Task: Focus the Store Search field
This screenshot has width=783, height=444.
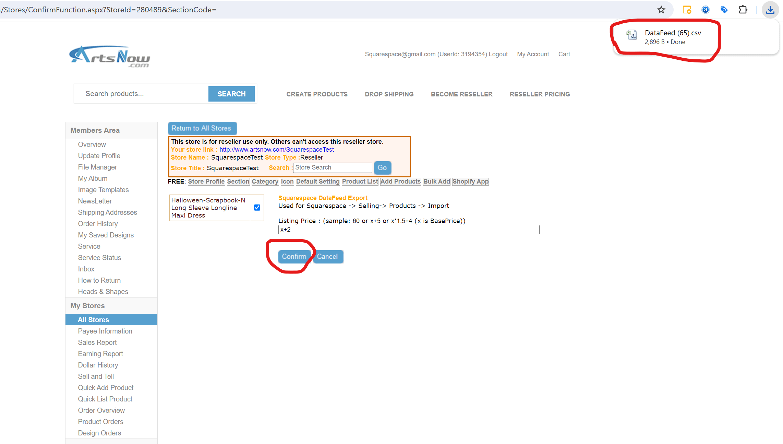Action: point(333,167)
